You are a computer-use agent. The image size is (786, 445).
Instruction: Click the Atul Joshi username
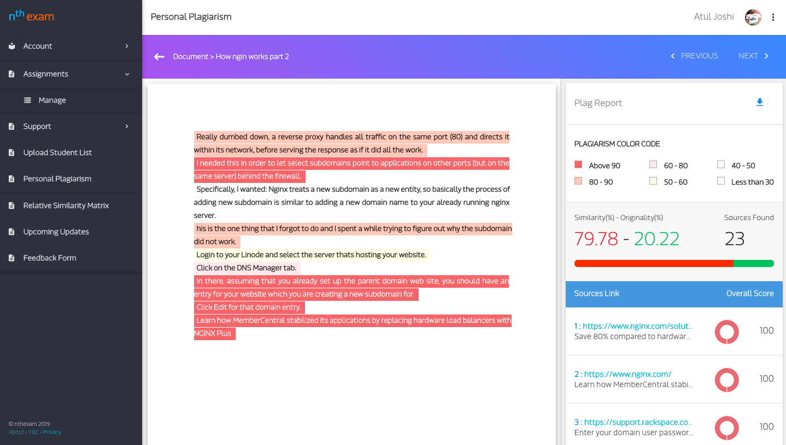(714, 17)
